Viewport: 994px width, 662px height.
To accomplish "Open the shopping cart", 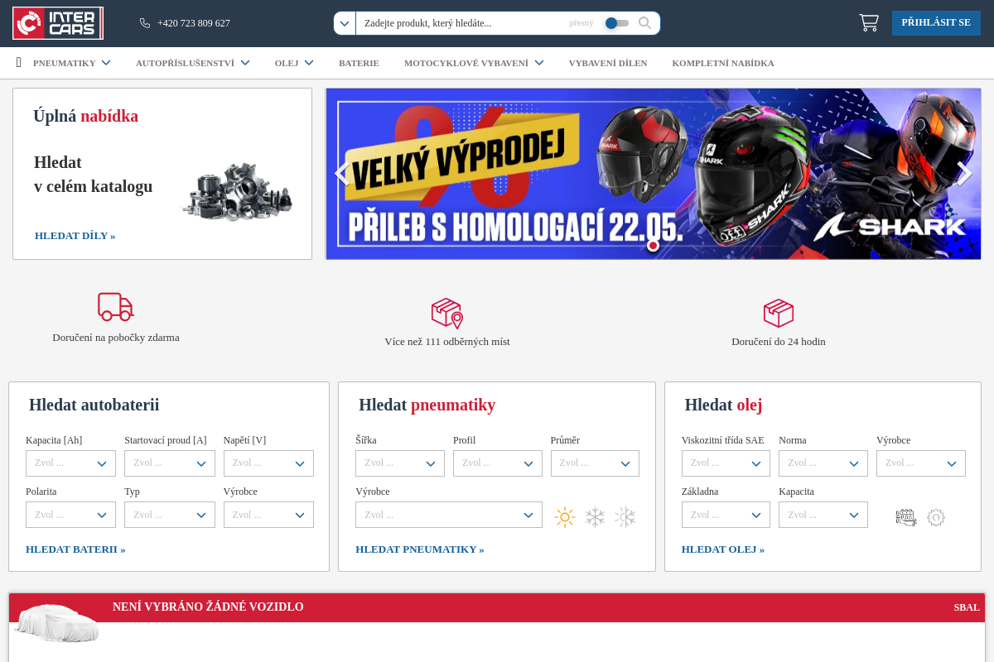I will pyautogui.click(x=868, y=22).
